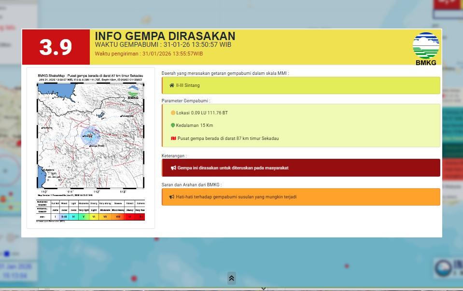The width and height of the screenshot is (463, 291).
Task: Click the red map icon beside Pusat gempa
Action: [173, 138]
